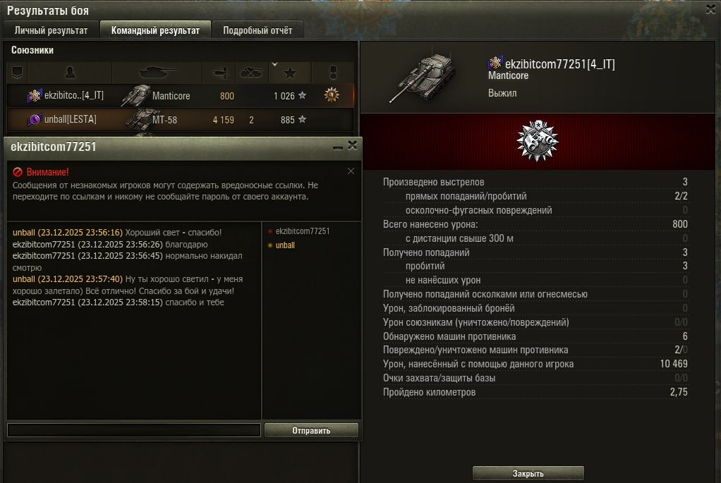Switch to the Подробный отчёт tab
721x483 pixels.
pyautogui.click(x=257, y=30)
